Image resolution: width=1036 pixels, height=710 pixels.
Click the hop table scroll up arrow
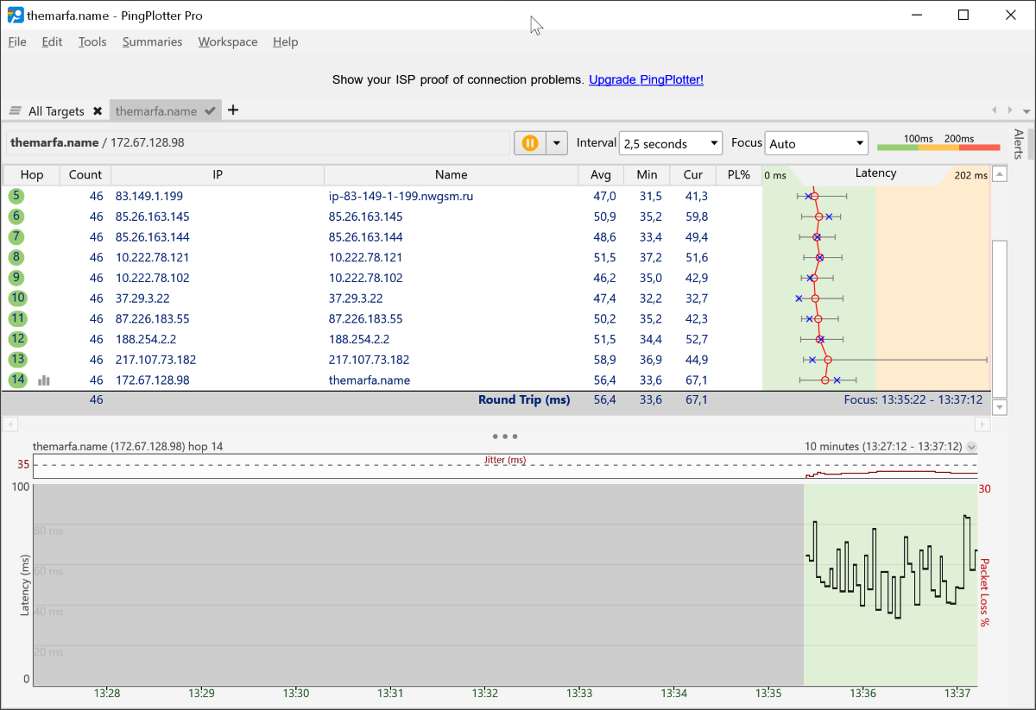point(1000,175)
